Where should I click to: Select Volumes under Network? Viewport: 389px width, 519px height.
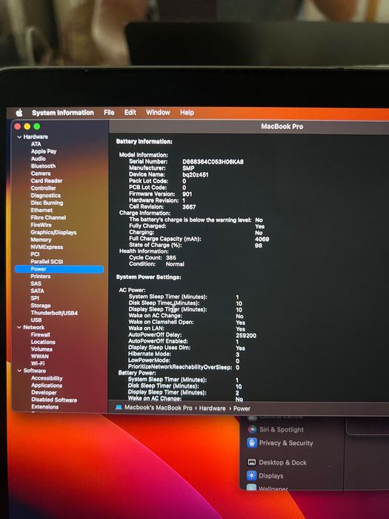click(x=41, y=349)
